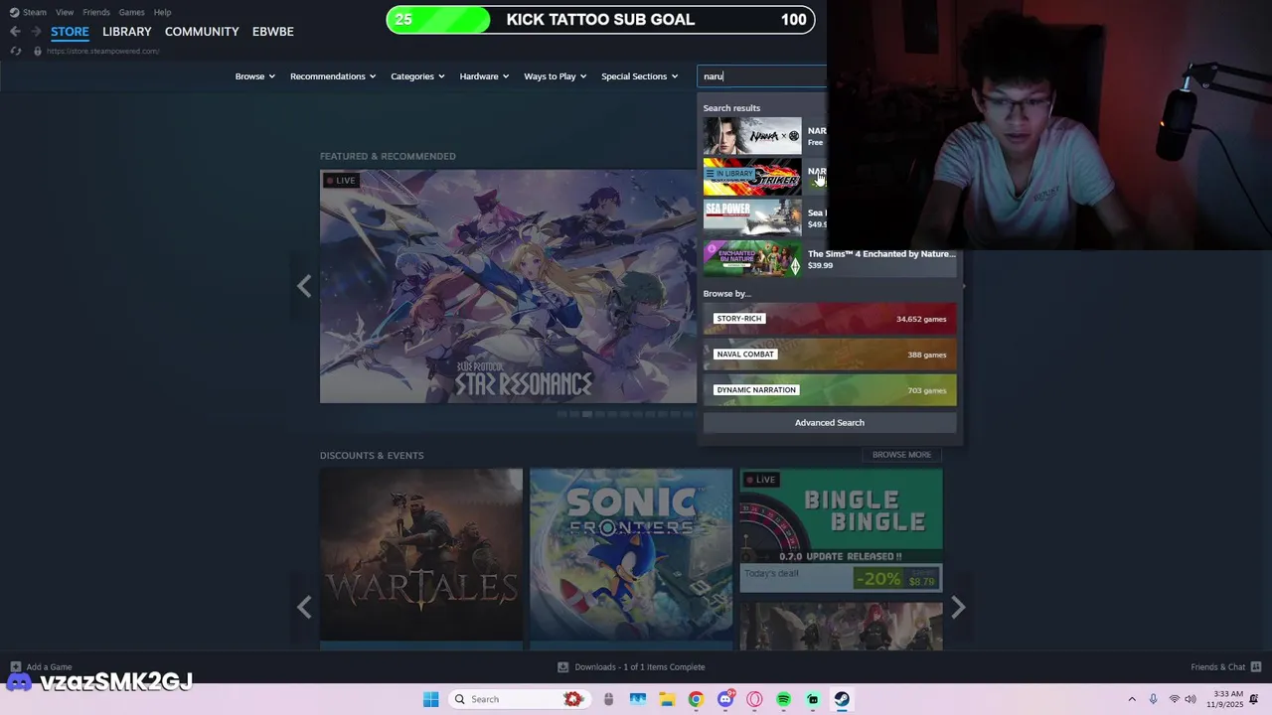Click the volume speaker tray icon

tap(1191, 699)
